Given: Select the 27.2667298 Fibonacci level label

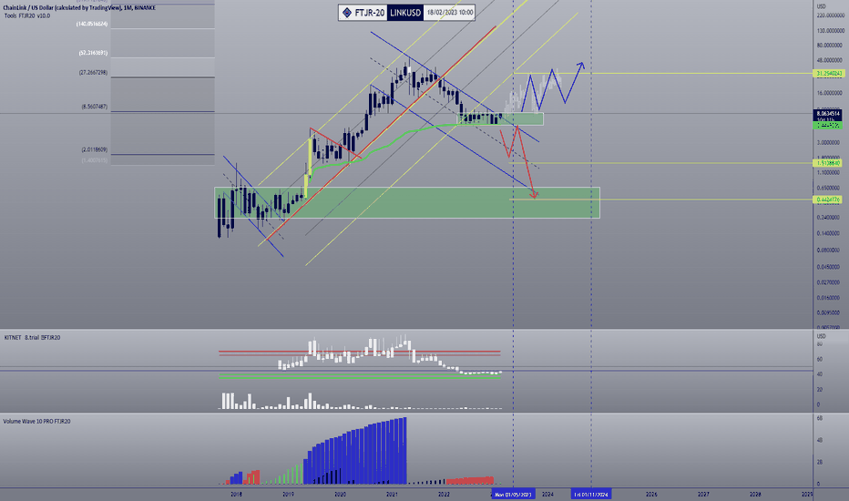Looking at the screenshot, I should [93, 72].
